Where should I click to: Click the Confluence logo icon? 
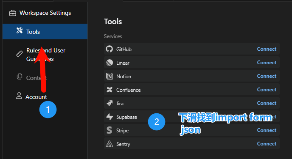click(109, 90)
